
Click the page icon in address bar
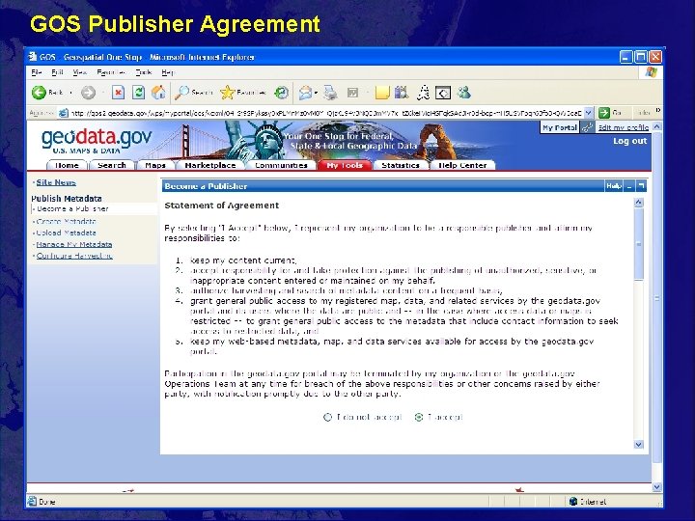64,113
